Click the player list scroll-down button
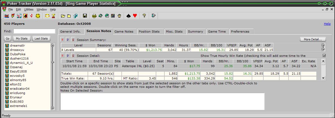Viewport: 335px width, 118px height. point(52,107)
